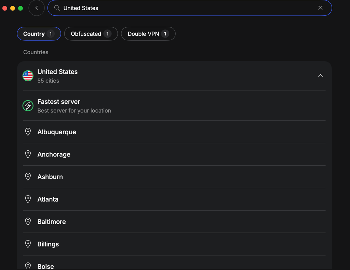Collapse the United States cities list

point(320,76)
